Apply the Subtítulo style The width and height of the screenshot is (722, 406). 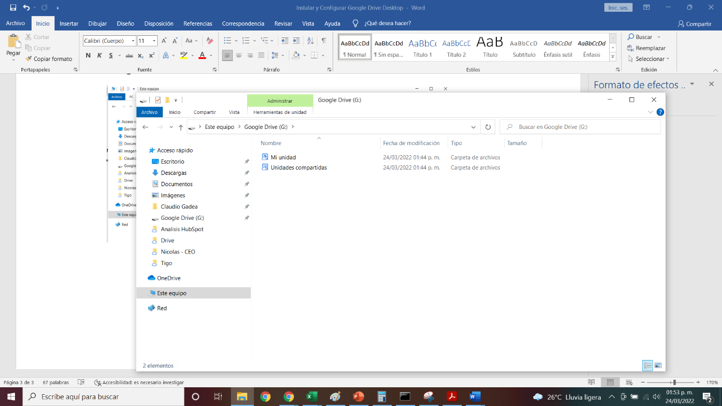pyautogui.click(x=524, y=47)
